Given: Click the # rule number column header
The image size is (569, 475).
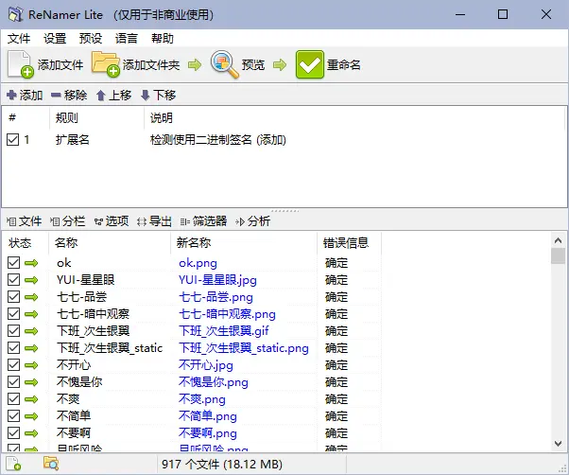Looking at the screenshot, I should pyautogui.click(x=26, y=117).
